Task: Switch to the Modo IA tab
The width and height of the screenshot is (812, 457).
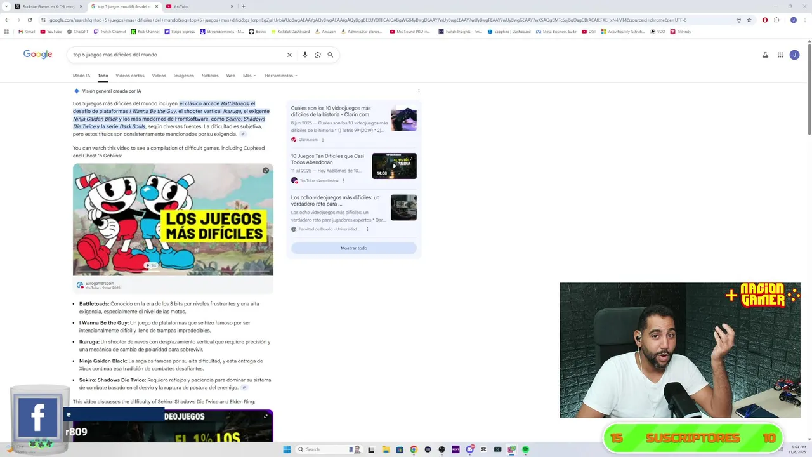Action: (81, 76)
